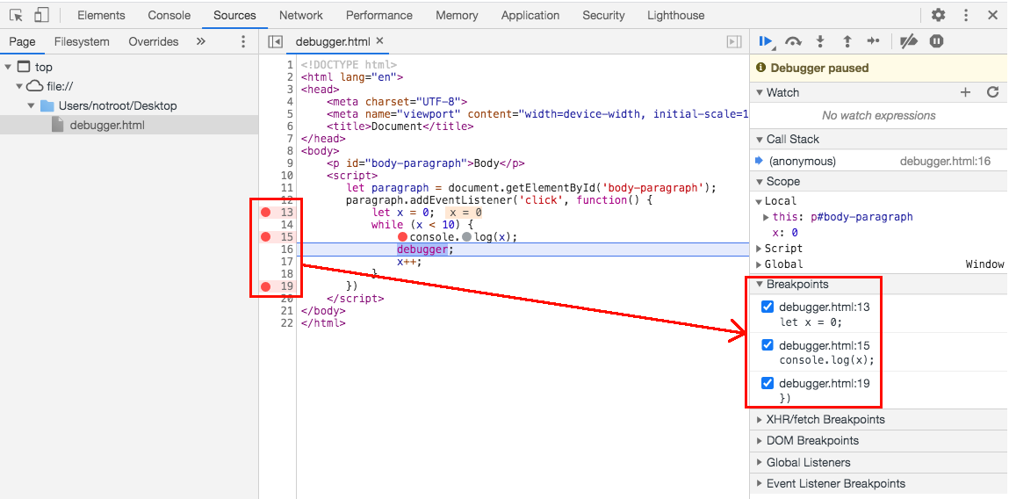Toggle the device toolbar icon

click(41, 15)
